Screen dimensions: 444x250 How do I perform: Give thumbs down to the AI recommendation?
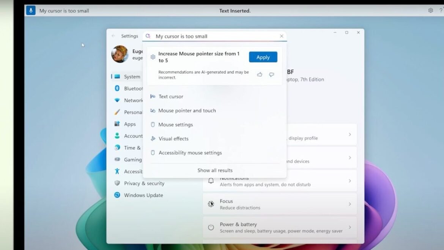click(271, 75)
